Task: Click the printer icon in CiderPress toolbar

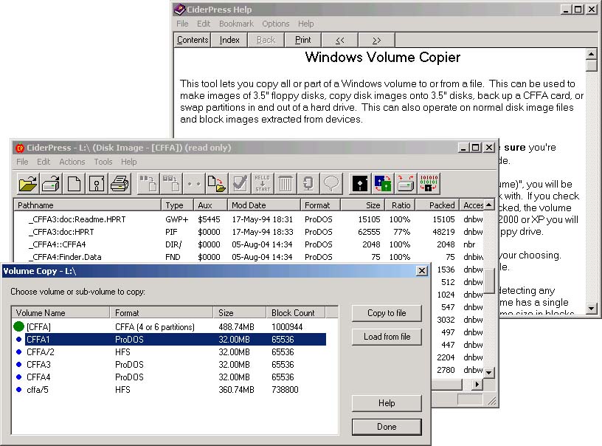Action: (x=120, y=182)
